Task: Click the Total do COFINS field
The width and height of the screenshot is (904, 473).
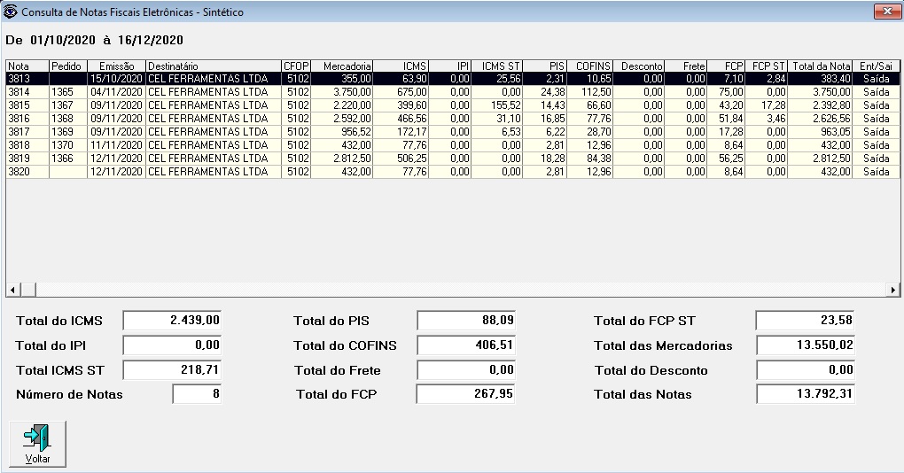Action: (x=465, y=345)
